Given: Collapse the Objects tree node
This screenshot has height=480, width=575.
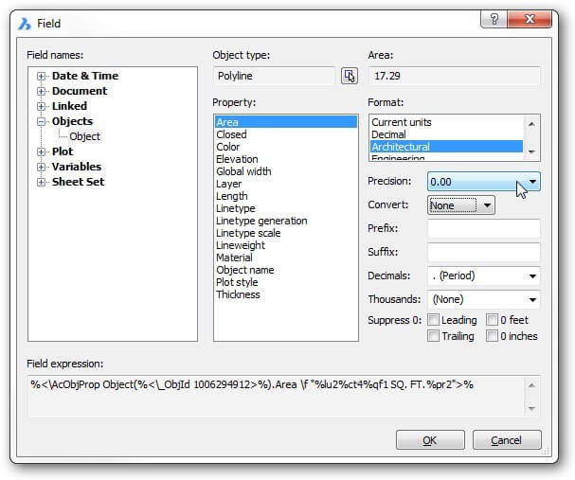Looking at the screenshot, I should 41,121.
